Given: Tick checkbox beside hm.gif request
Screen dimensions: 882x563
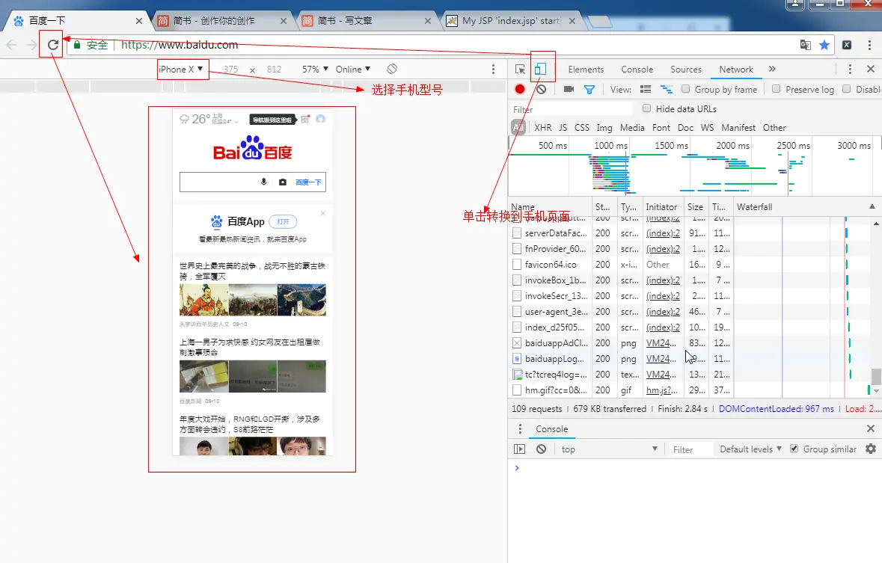Looking at the screenshot, I should pyautogui.click(x=517, y=390).
